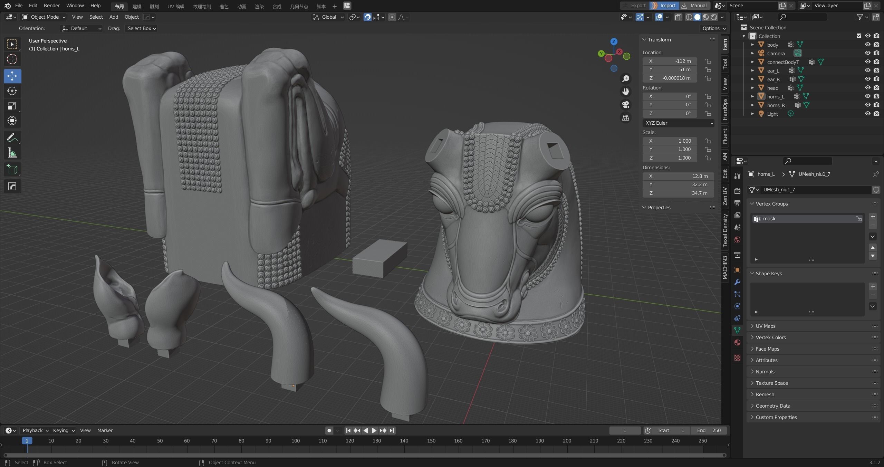Viewport: 884px width, 467px height.
Task: Click the End frame 250 field
Action: coord(709,430)
